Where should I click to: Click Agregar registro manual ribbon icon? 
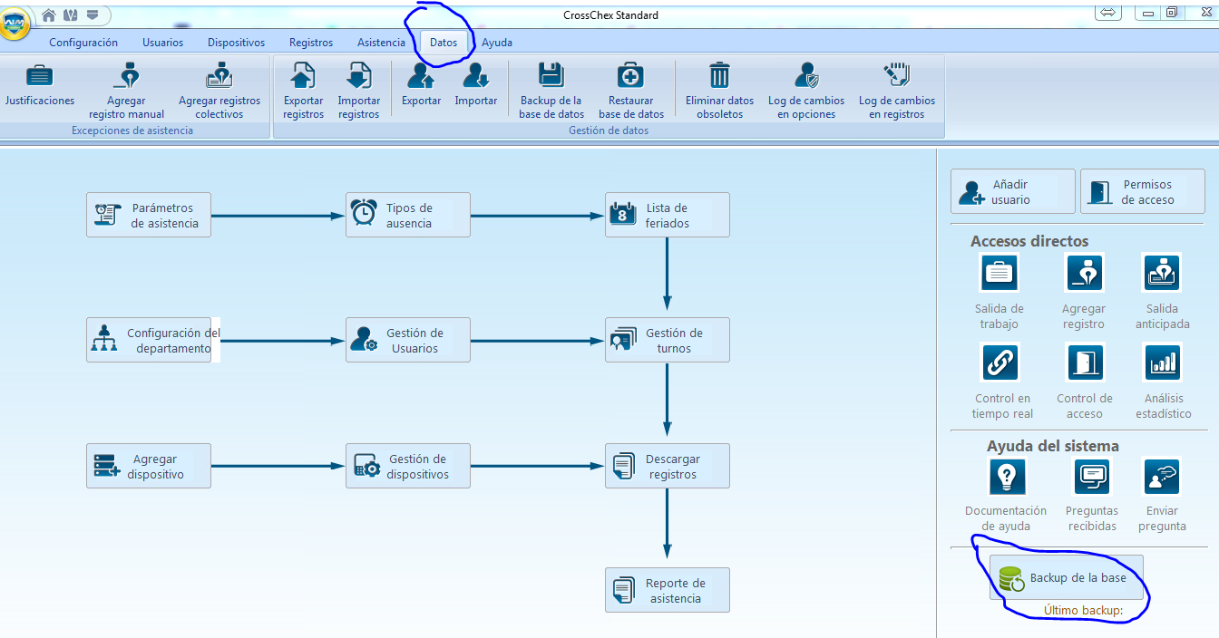tap(127, 91)
